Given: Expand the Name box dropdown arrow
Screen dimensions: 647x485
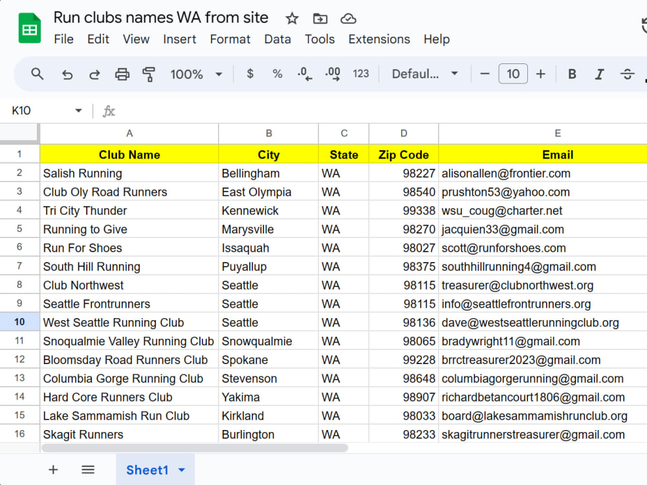Looking at the screenshot, I should (x=78, y=111).
